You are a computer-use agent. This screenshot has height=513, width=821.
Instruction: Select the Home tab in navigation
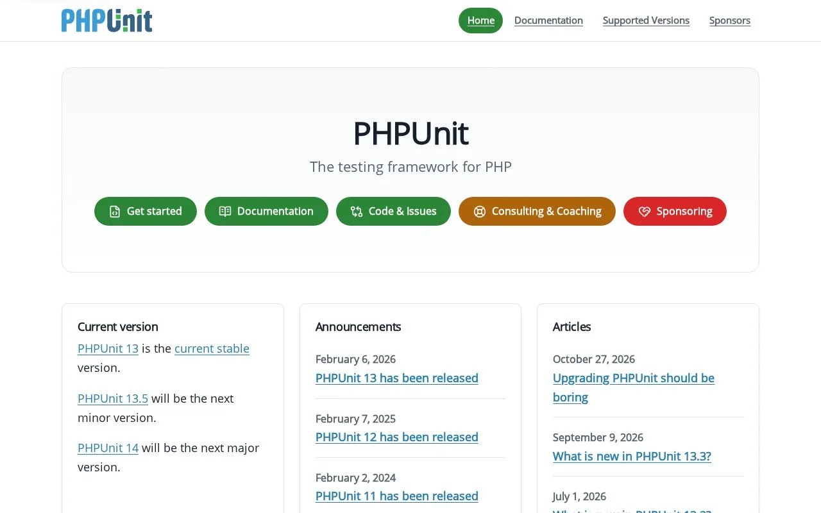[481, 21]
